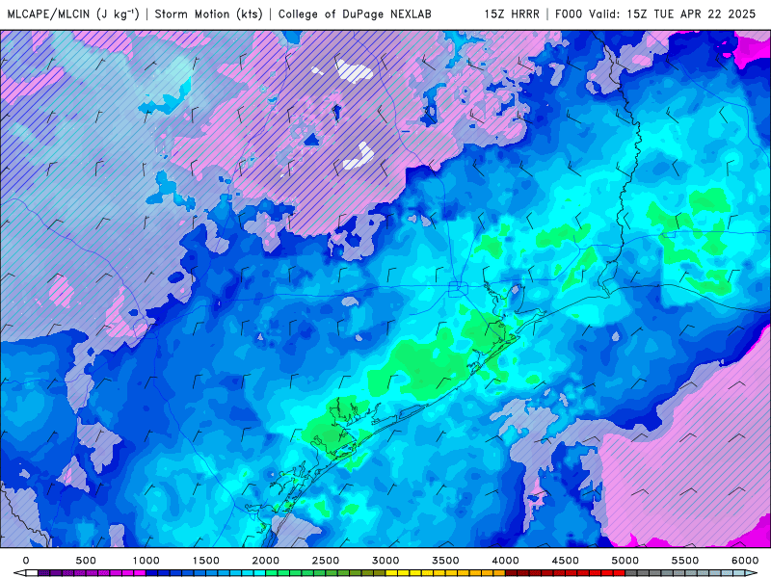Click the 1000 label on the color scale
Image resolution: width=771 pixels, height=578 pixels.
(146, 561)
